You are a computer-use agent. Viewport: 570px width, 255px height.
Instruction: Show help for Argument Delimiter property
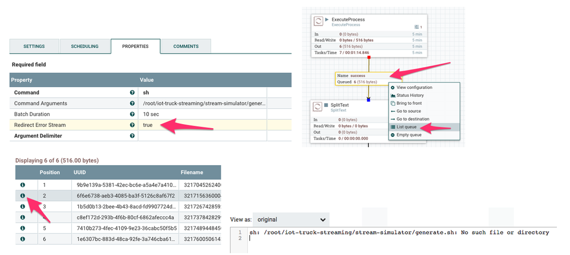(x=132, y=135)
